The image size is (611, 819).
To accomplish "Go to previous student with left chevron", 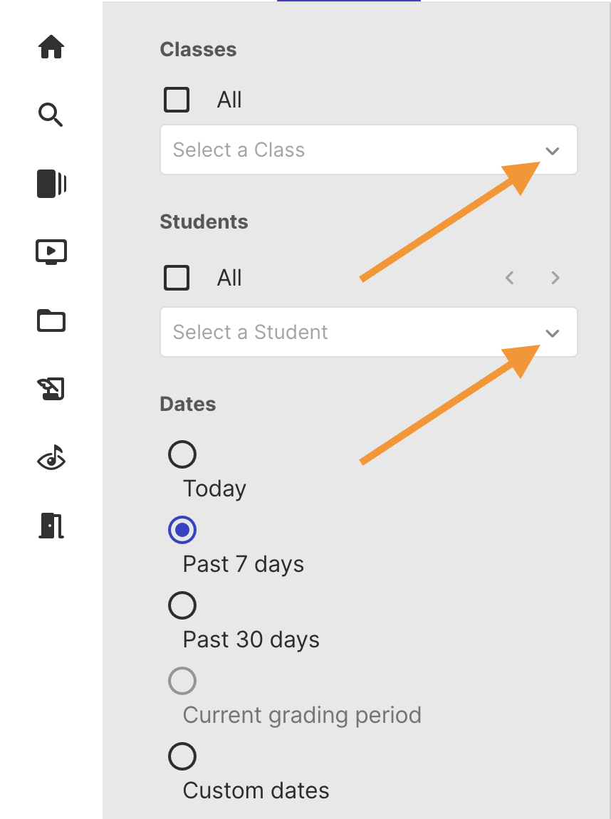I will (510, 278).
